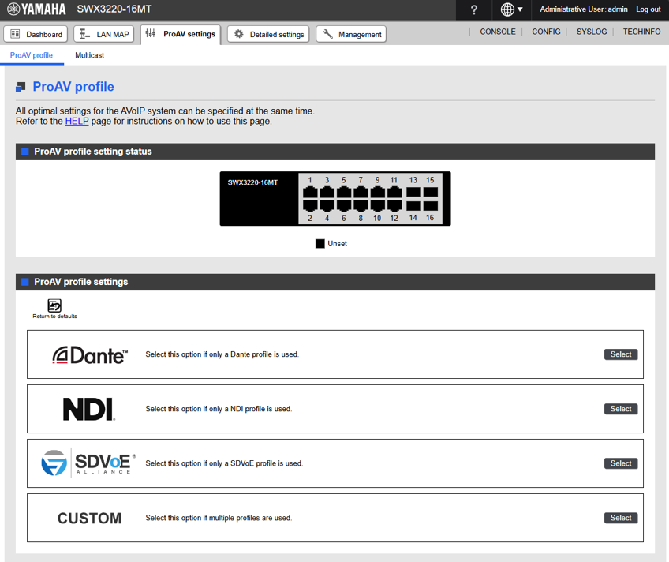
Task: Click port 1 on switch diagram
Action: tap(310, 192)
